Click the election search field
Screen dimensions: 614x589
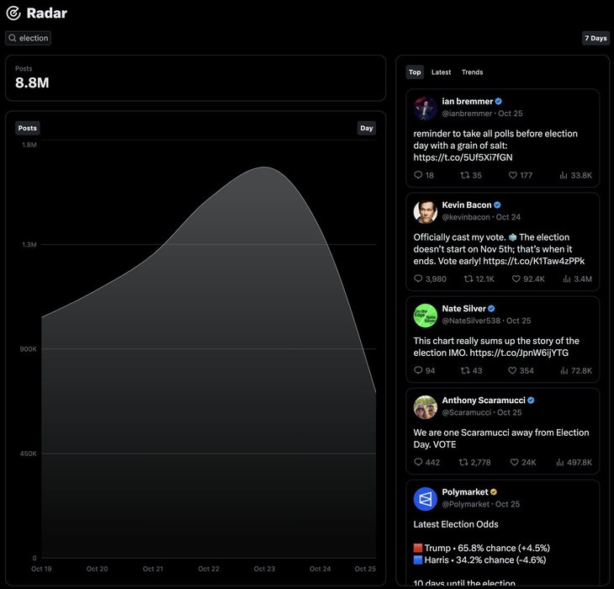(34, 38)
